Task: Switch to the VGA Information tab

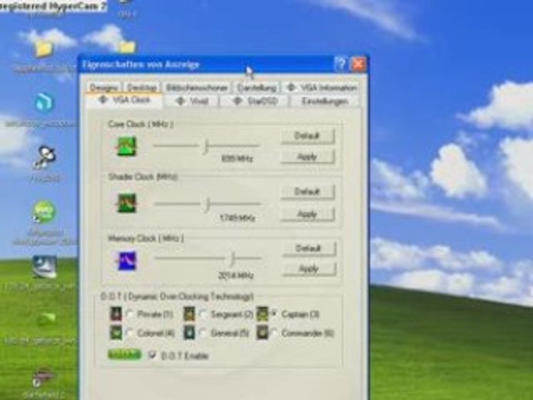Action: [321, 88]
